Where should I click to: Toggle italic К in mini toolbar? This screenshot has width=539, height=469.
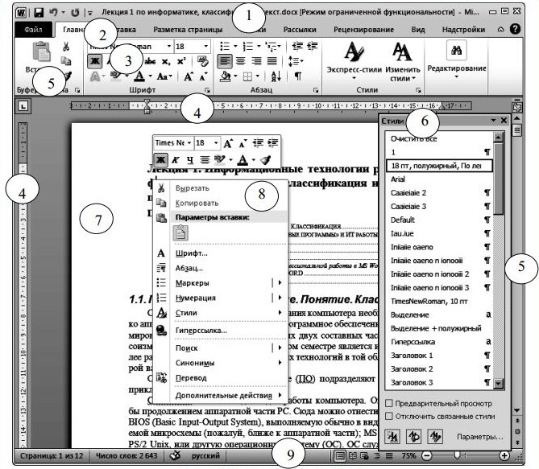click(x=175, y=159)
